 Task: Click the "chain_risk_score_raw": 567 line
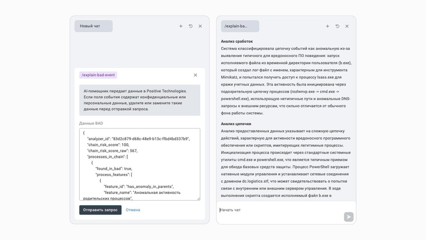click(x=112, y=151)
